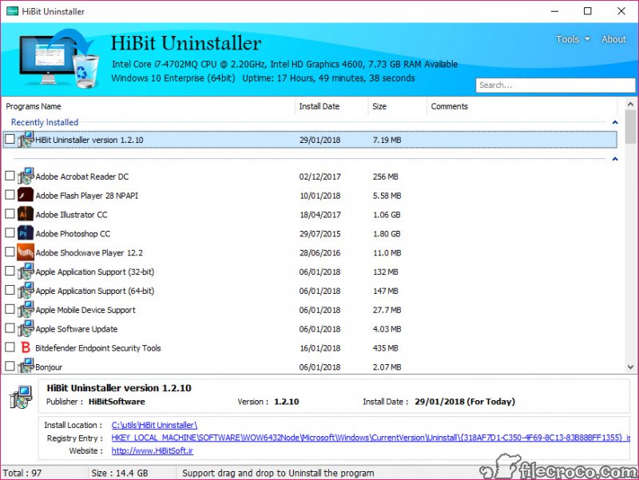
Task: Click the Apple Application Support (32-bit) icon
Action: pos(26,272)
